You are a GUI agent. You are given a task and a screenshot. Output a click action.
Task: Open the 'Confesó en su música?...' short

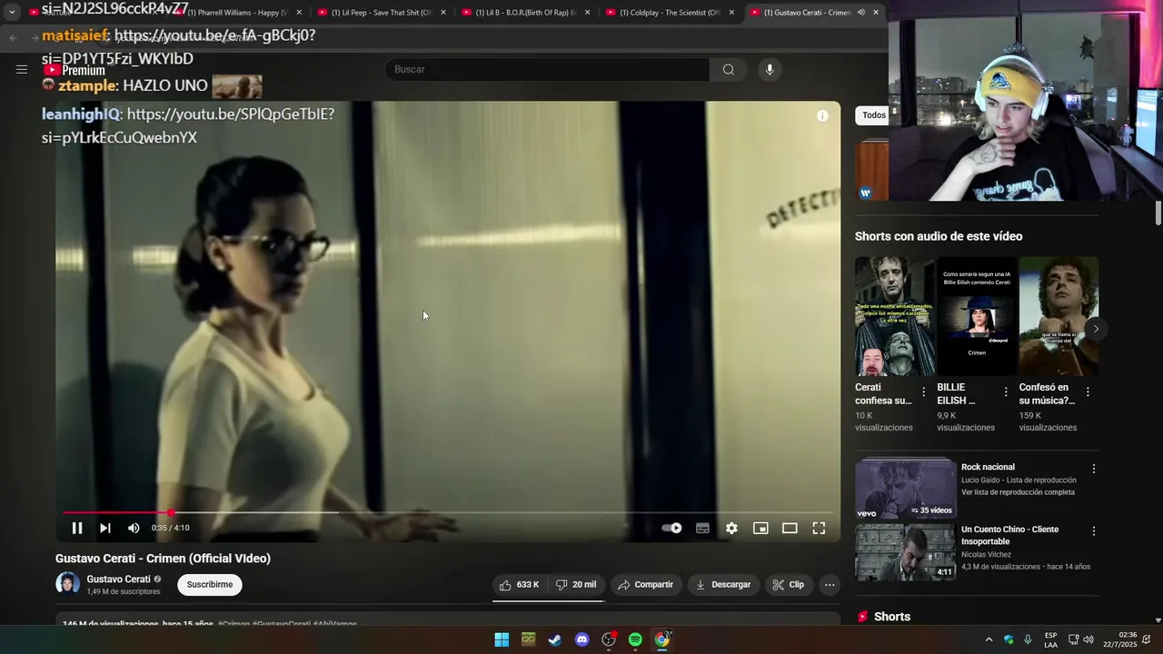(1059, 316)
